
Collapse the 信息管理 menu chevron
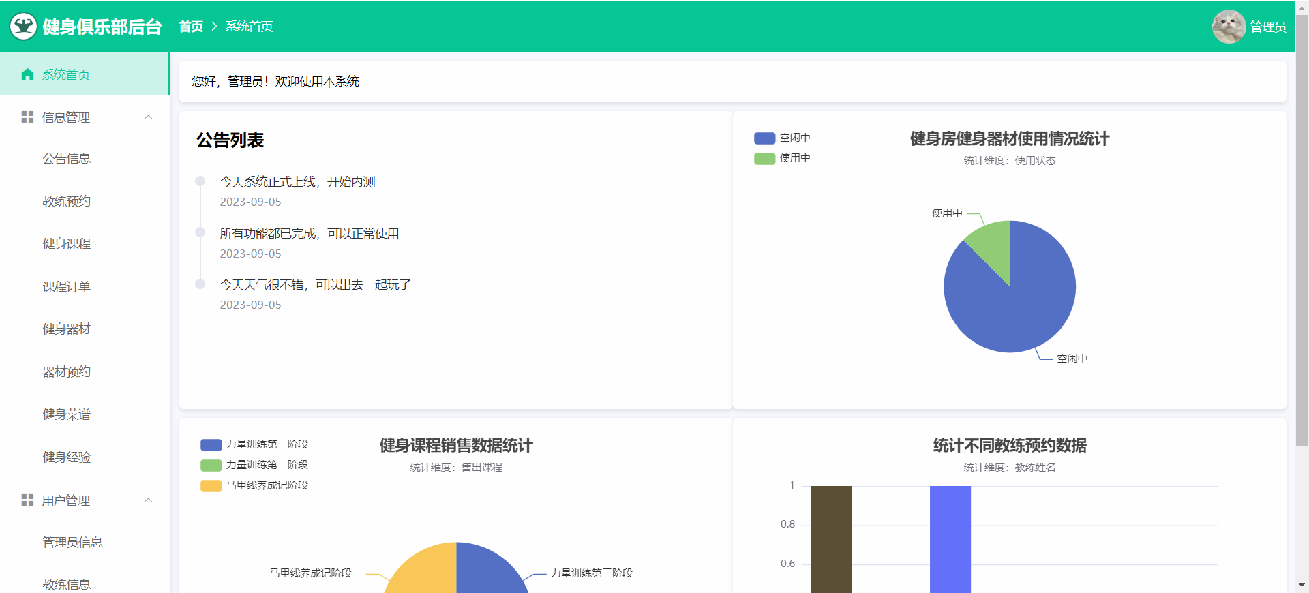click(x=148, y=117)
